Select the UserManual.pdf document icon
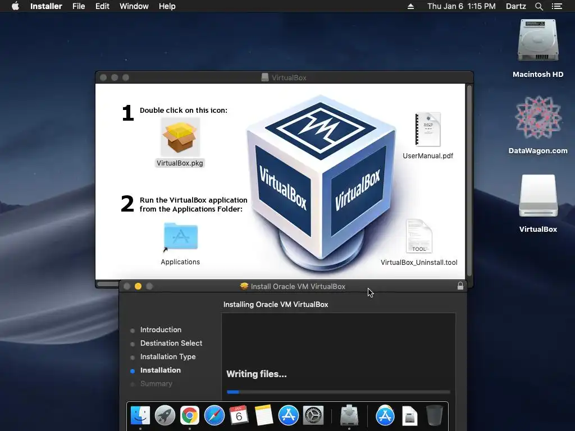Screen dimensions: 575x431 pyautogui.click(x=427, y=130)
